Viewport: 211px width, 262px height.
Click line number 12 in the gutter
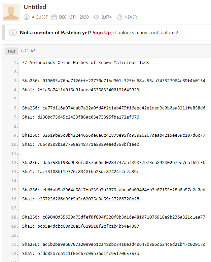(15, 163)
